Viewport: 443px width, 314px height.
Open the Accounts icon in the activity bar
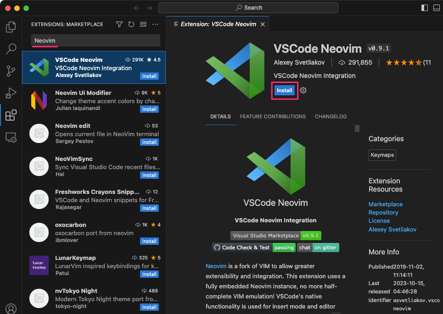[x=11, y=308]
